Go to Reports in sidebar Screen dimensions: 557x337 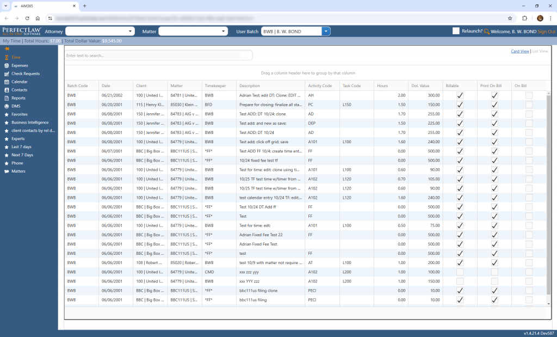click(x=18, y=98)
